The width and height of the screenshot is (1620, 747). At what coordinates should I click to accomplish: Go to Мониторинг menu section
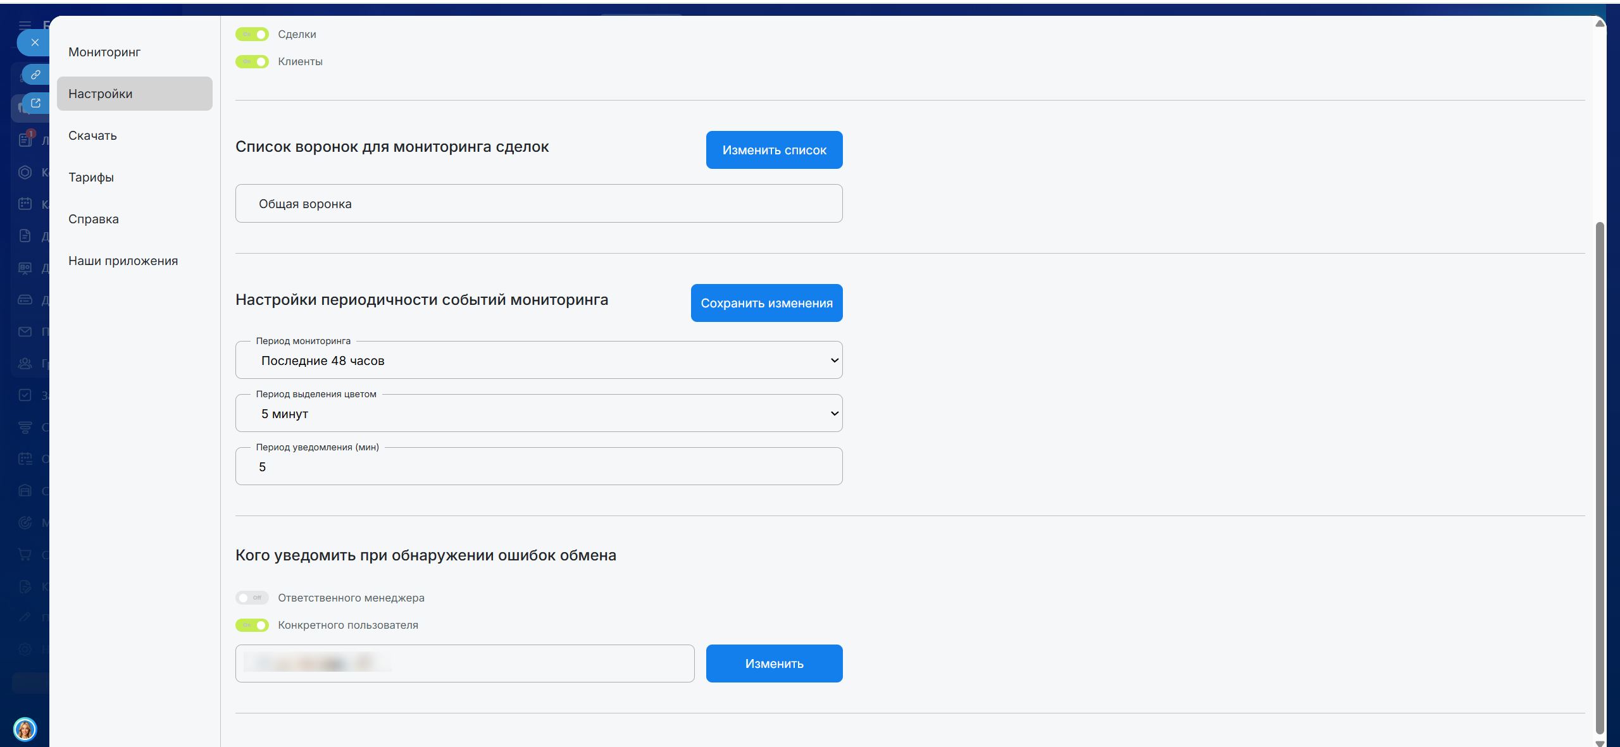(x=104, y=52)
